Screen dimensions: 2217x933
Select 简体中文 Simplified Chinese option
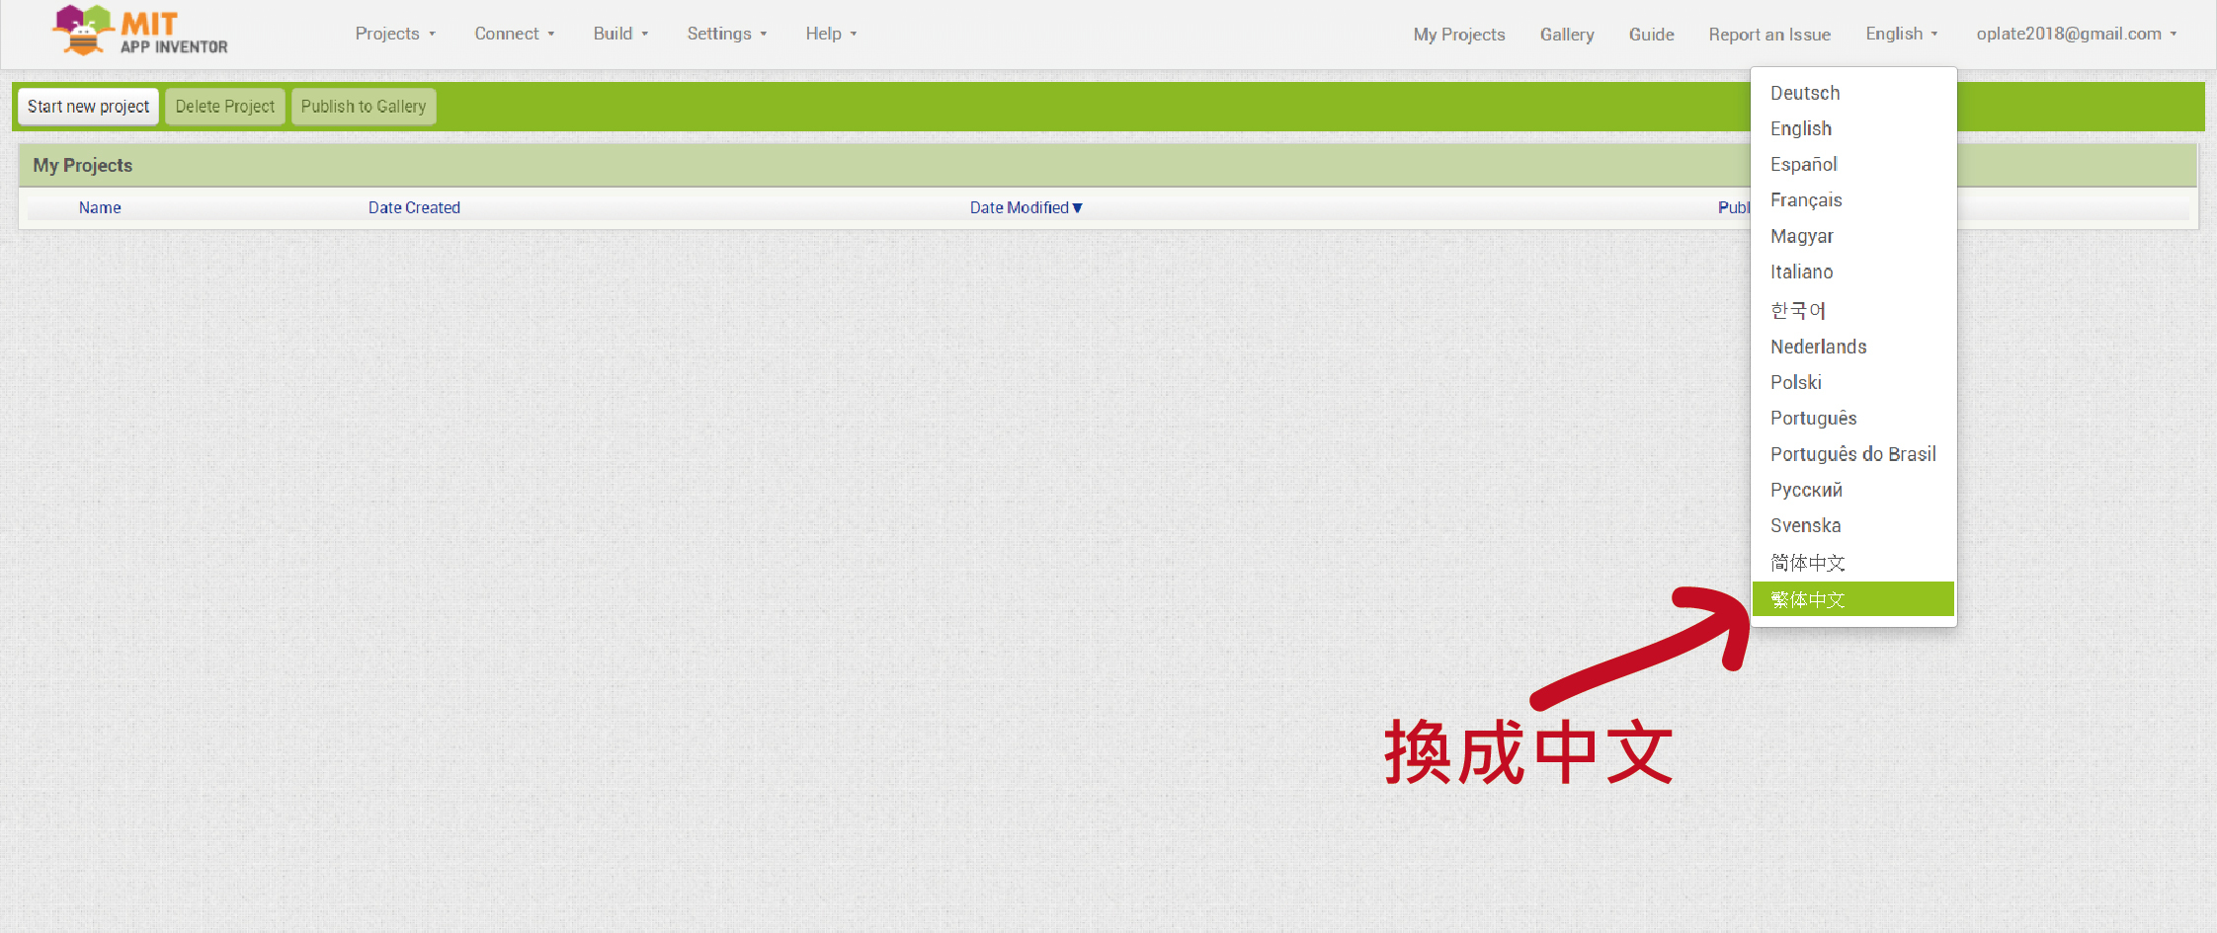click(x=1853, y=563)
